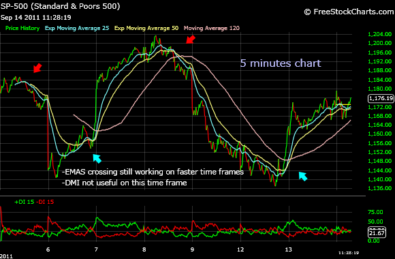Select the Exp Moving Average 50 legend
This screenshot has width=395, height=259.
tap(146, 28)
